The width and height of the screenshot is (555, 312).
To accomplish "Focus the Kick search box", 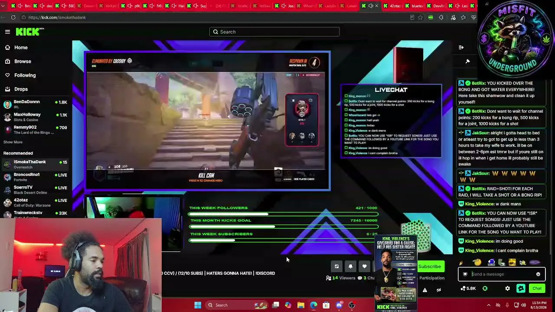I will point(274,32).
